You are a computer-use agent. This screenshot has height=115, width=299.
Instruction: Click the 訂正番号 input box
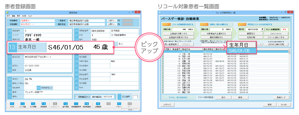(x=135, y=97)
